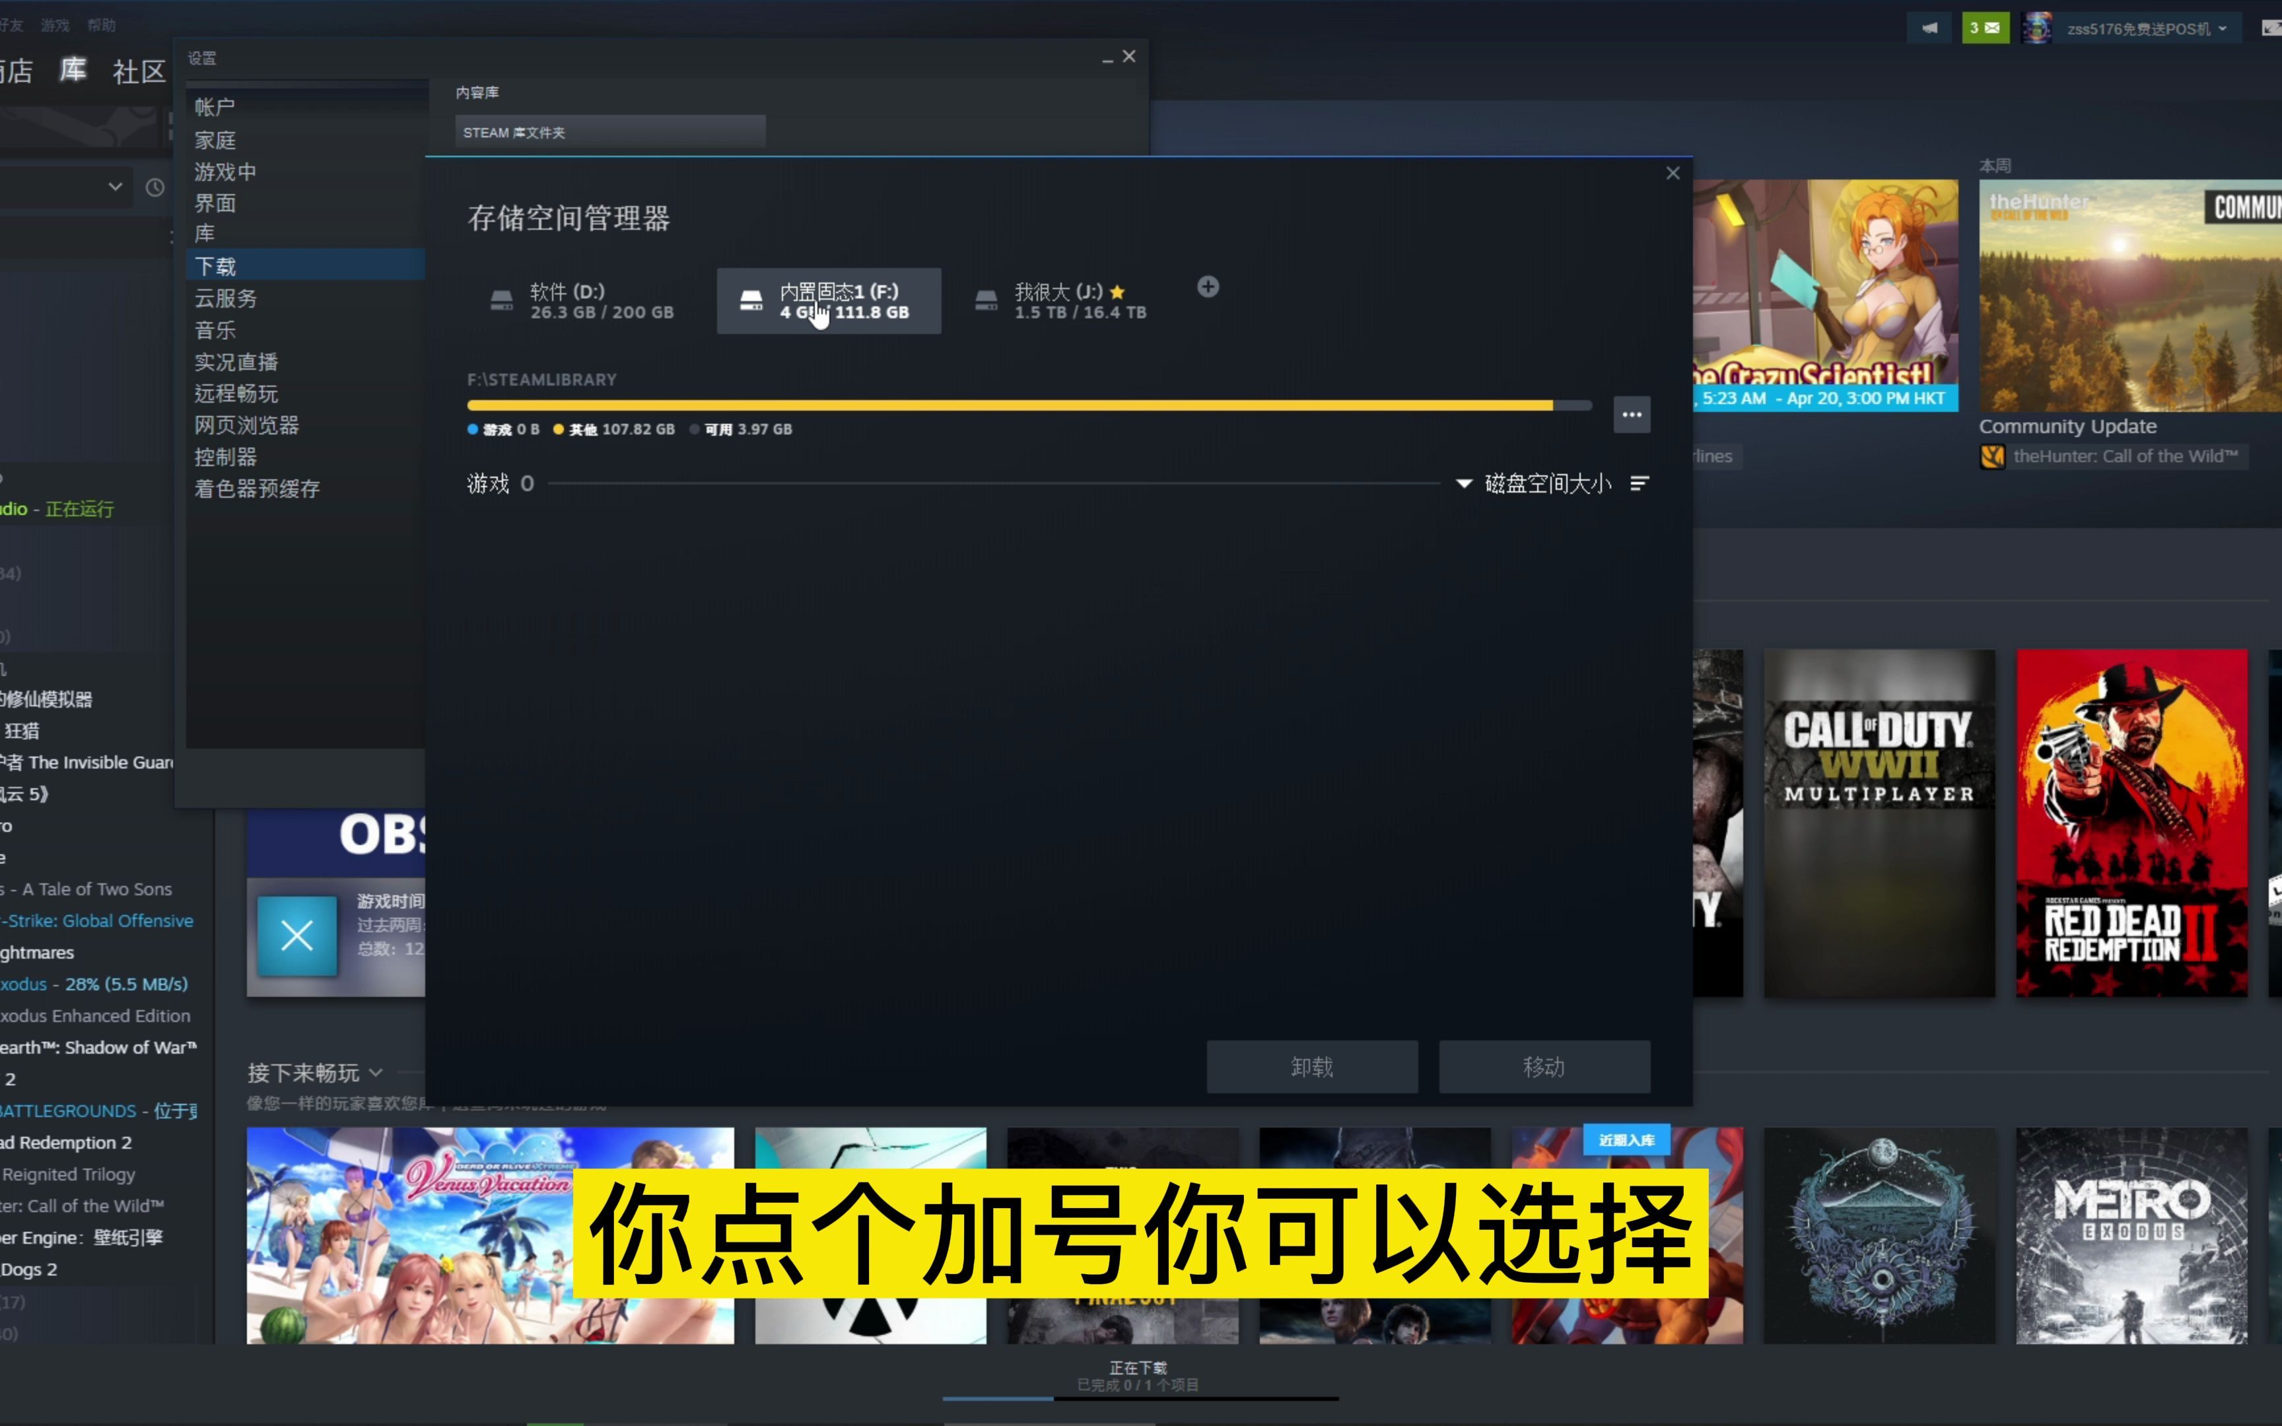Click the 我很大 (J:) drive icon
The height and width of the screenshot is (1426, 2282).
coord(986,301)
